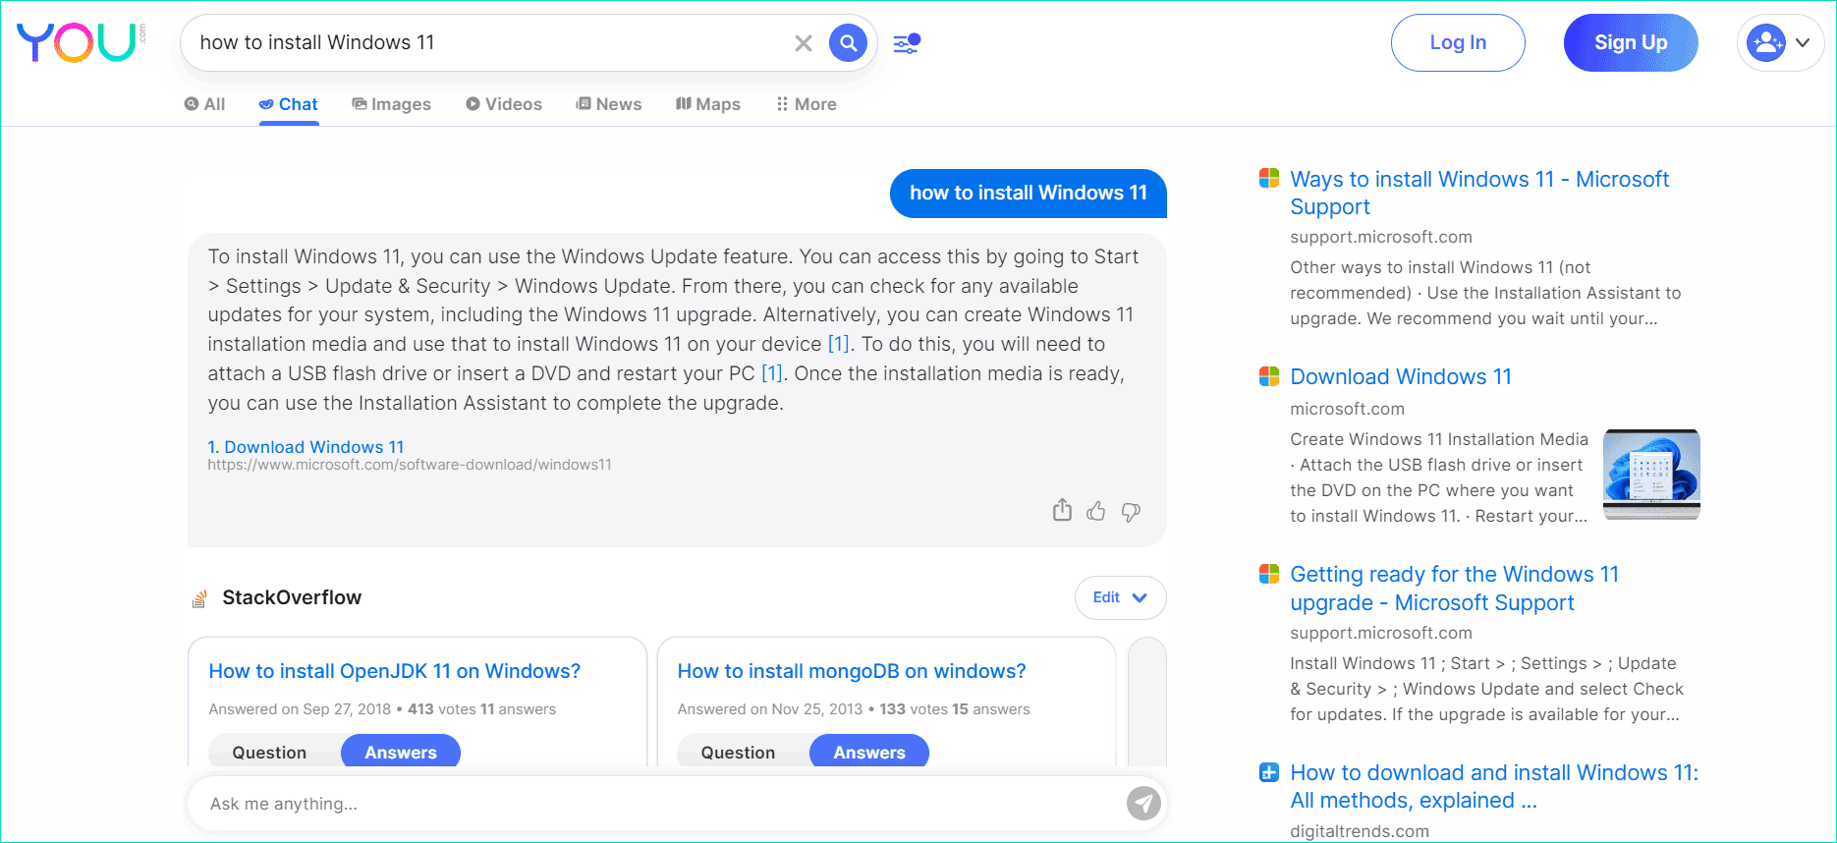Viewport: 1837px width, 843px height.
Task: Expand the StackOverflow Edit dropdown
Action: pos(1120,597)
